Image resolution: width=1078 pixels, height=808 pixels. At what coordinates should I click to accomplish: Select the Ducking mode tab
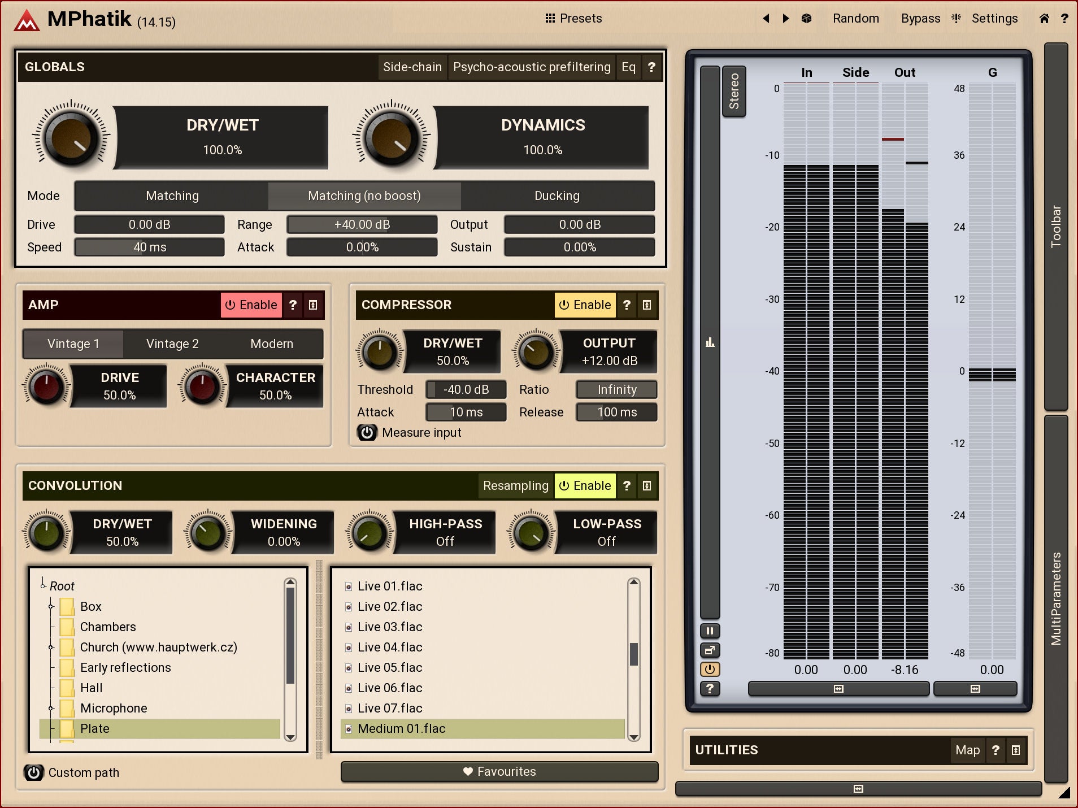(x=557, y=196)
